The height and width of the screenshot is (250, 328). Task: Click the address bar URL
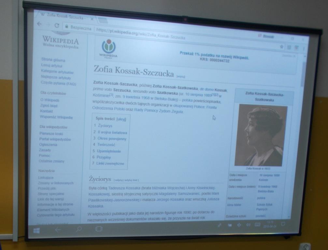(x=141, y=34)
